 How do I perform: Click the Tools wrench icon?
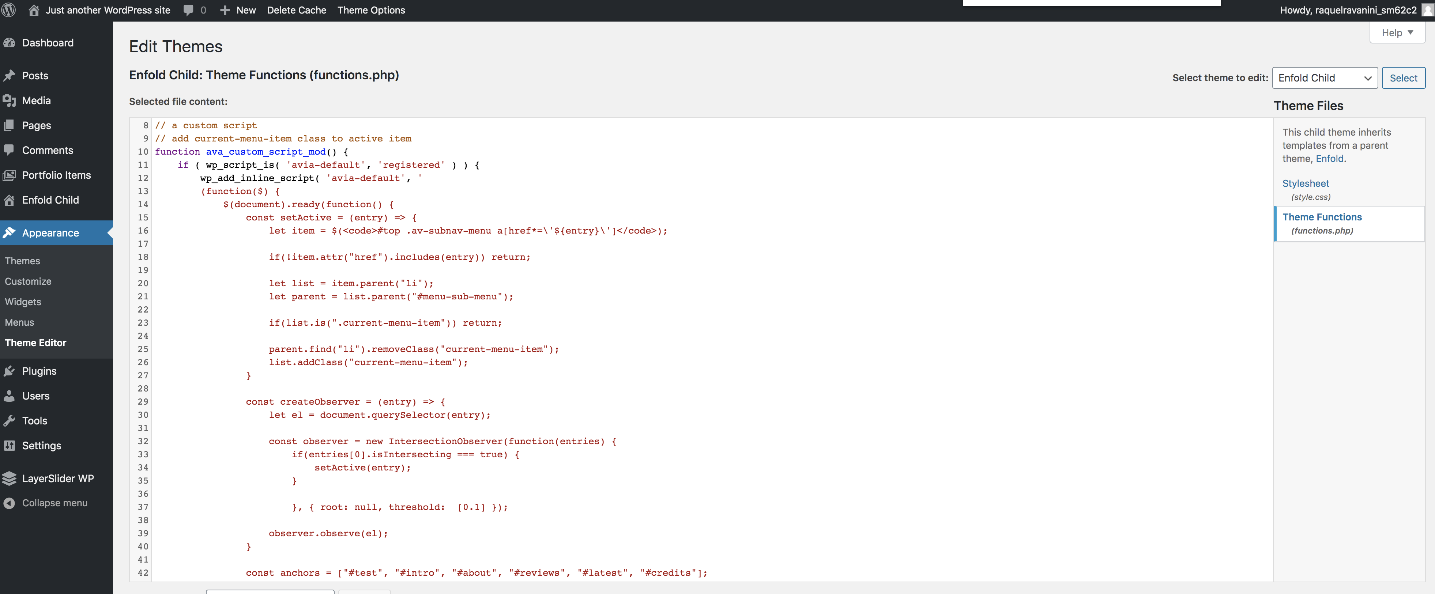[x=10, y=421]
